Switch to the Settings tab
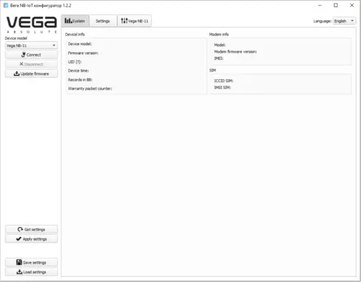Viewport: 361px width, 282px height. click(x=102, y=21)
